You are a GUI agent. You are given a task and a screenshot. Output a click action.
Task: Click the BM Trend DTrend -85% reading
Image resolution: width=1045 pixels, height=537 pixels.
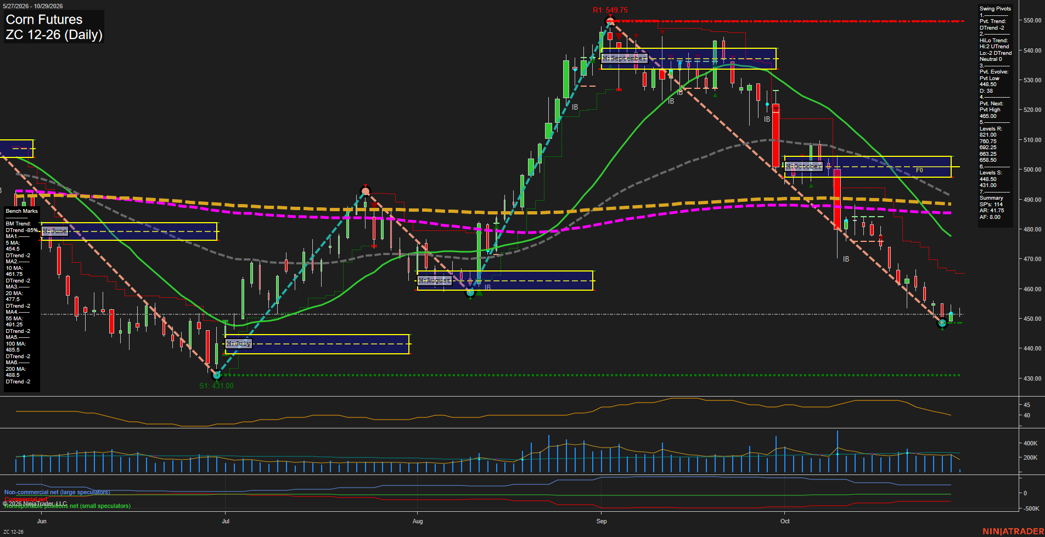pos(22,227)
